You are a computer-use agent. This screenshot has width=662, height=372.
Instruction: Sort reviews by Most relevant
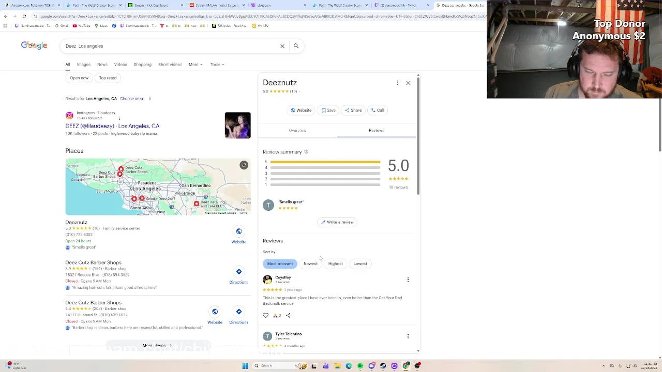pos(280,263)
